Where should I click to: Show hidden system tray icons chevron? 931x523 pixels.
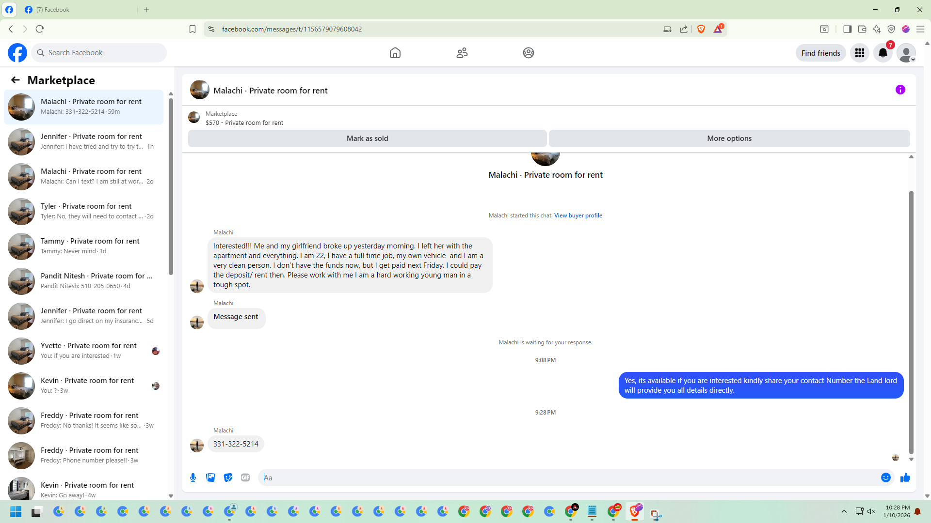pos(844,511)
